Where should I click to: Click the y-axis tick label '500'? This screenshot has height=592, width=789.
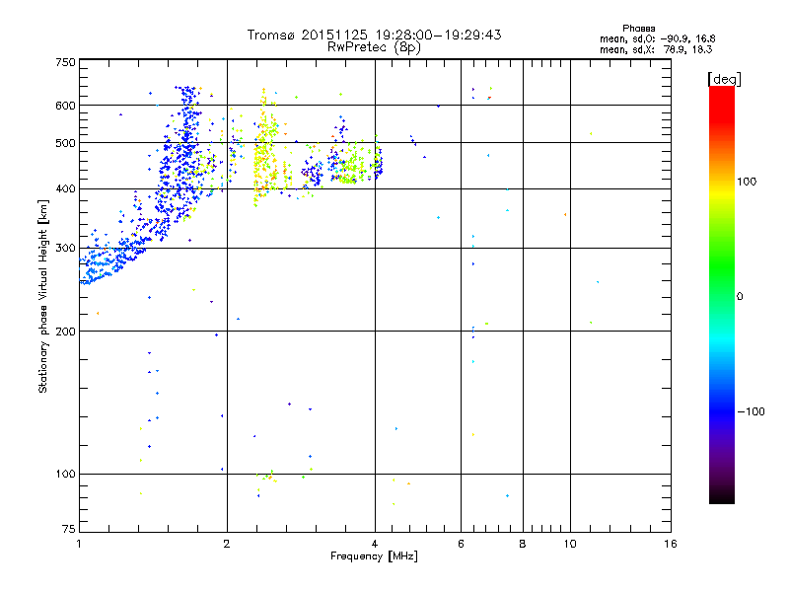(x=65, y=143)
